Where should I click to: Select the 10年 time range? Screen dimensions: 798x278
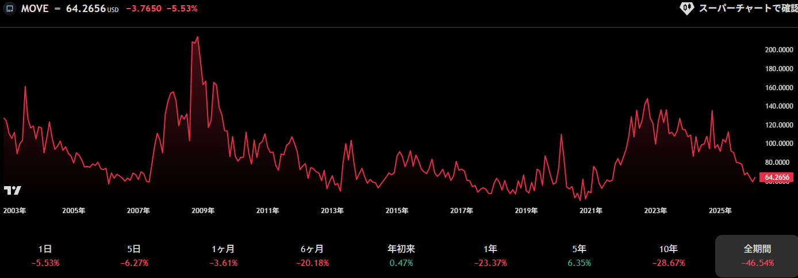point(668,256)
